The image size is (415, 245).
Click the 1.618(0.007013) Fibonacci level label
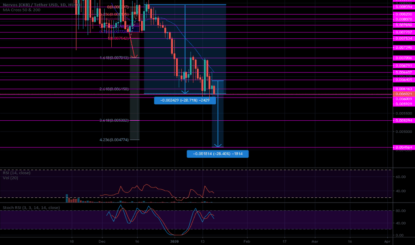[x=114, y=58]
